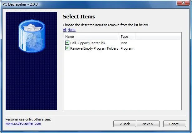
Task: Sort list by the Type column header
Action: (127, 37)
